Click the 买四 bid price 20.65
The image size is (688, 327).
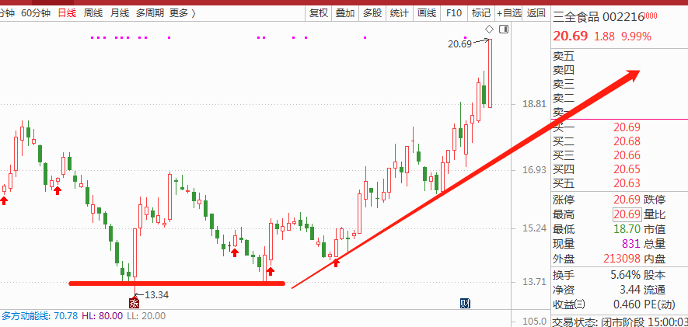click(x=627, y=169)
